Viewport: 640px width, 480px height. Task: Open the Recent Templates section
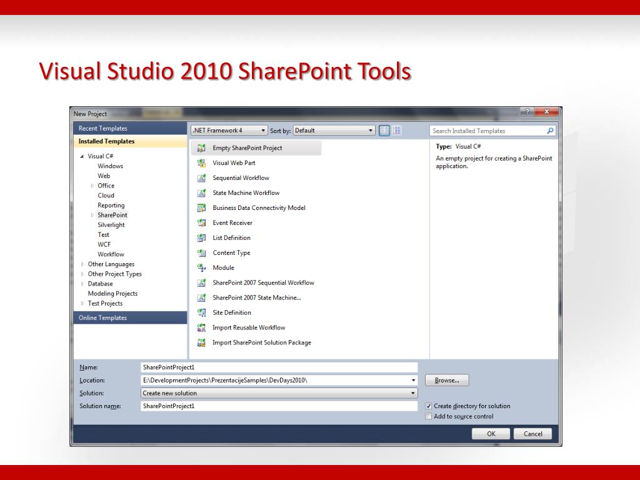[x=130, y=128]
